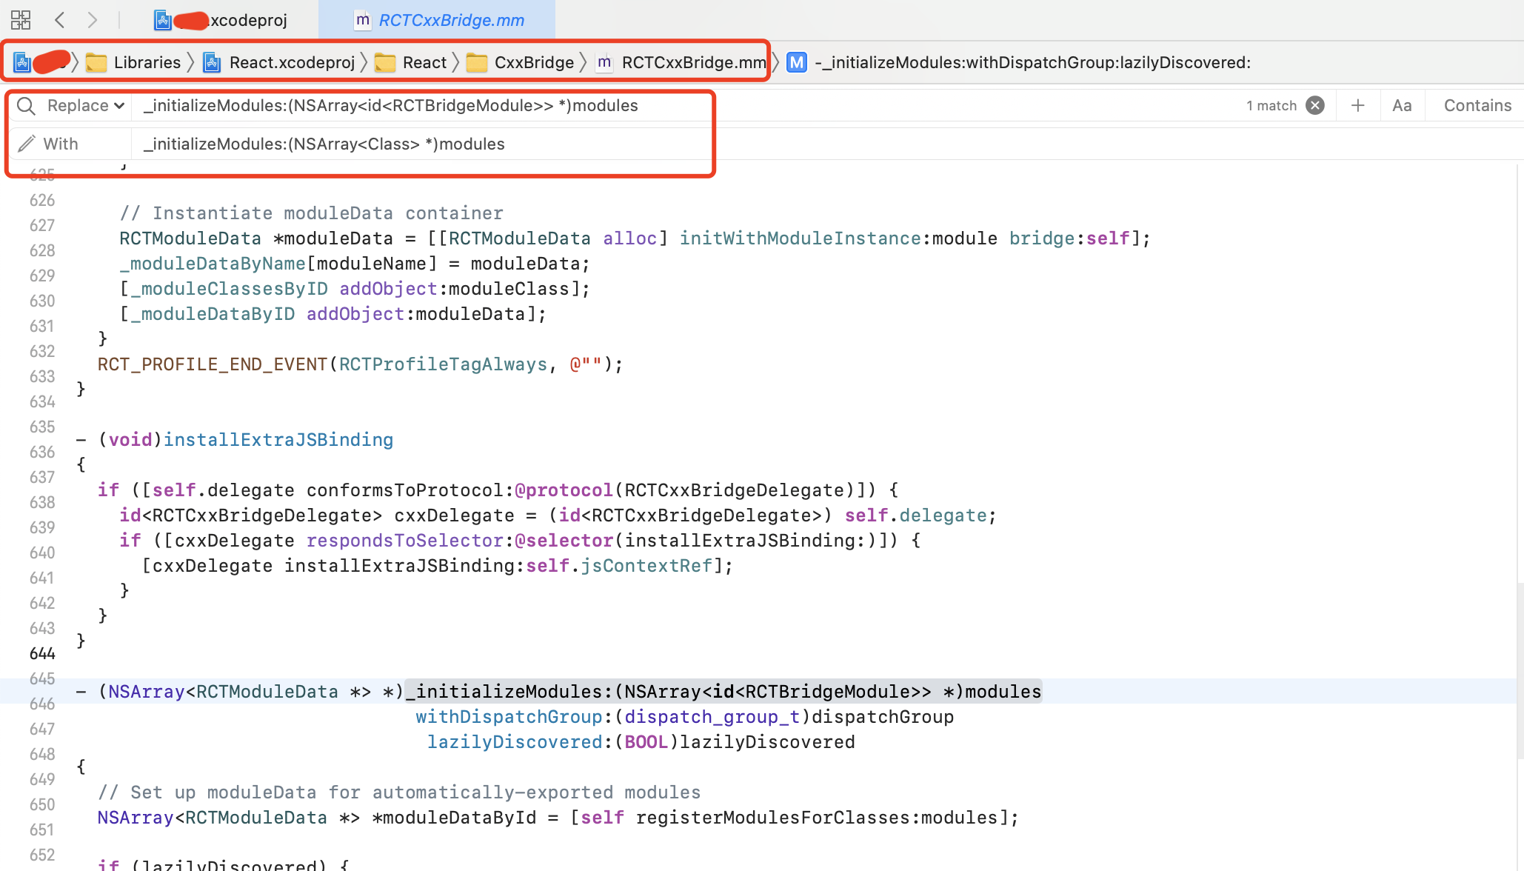Click line number 644 in the gutter

[42, 653]
